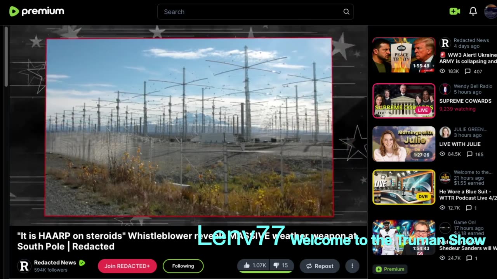Open the three-dot more options menu
The width and height of the screenshot is (497, 279).
pos(352,266)
